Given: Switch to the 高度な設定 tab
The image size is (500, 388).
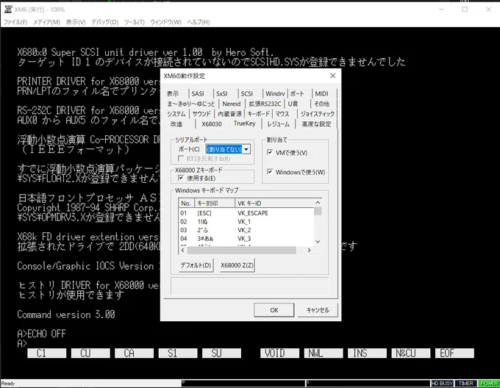Looking at the screenshot, I should point(316,124).
